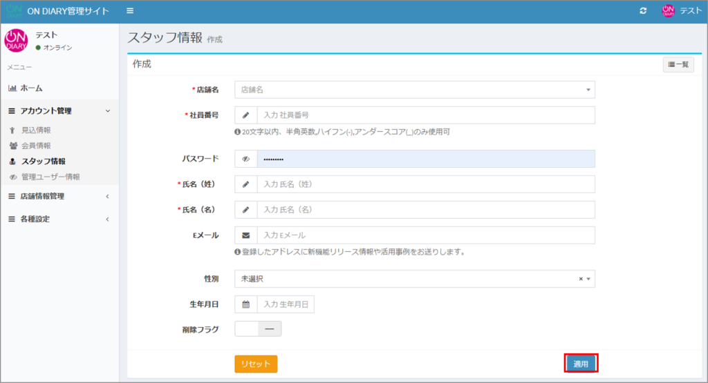Screen dimensions: 708x383
Task: Click the ON DIARY user avatar in header
Action: [x=668, y=11]
